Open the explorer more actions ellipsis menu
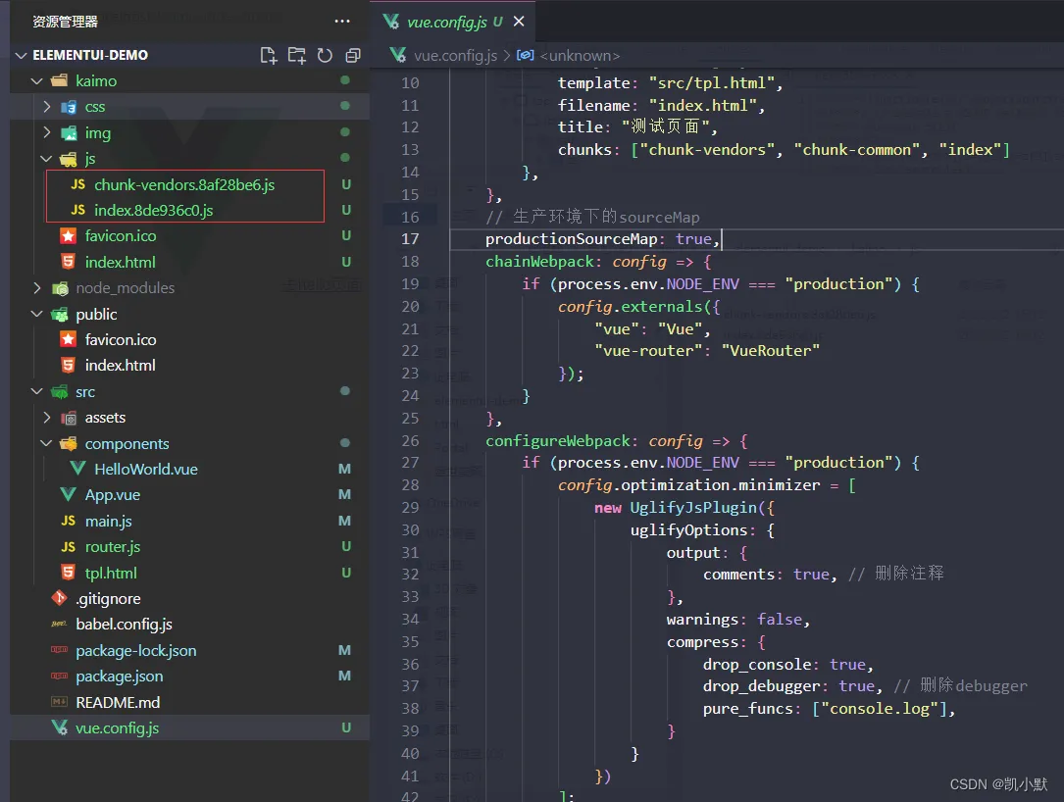Screen dimensions: 1064x802 341,21
